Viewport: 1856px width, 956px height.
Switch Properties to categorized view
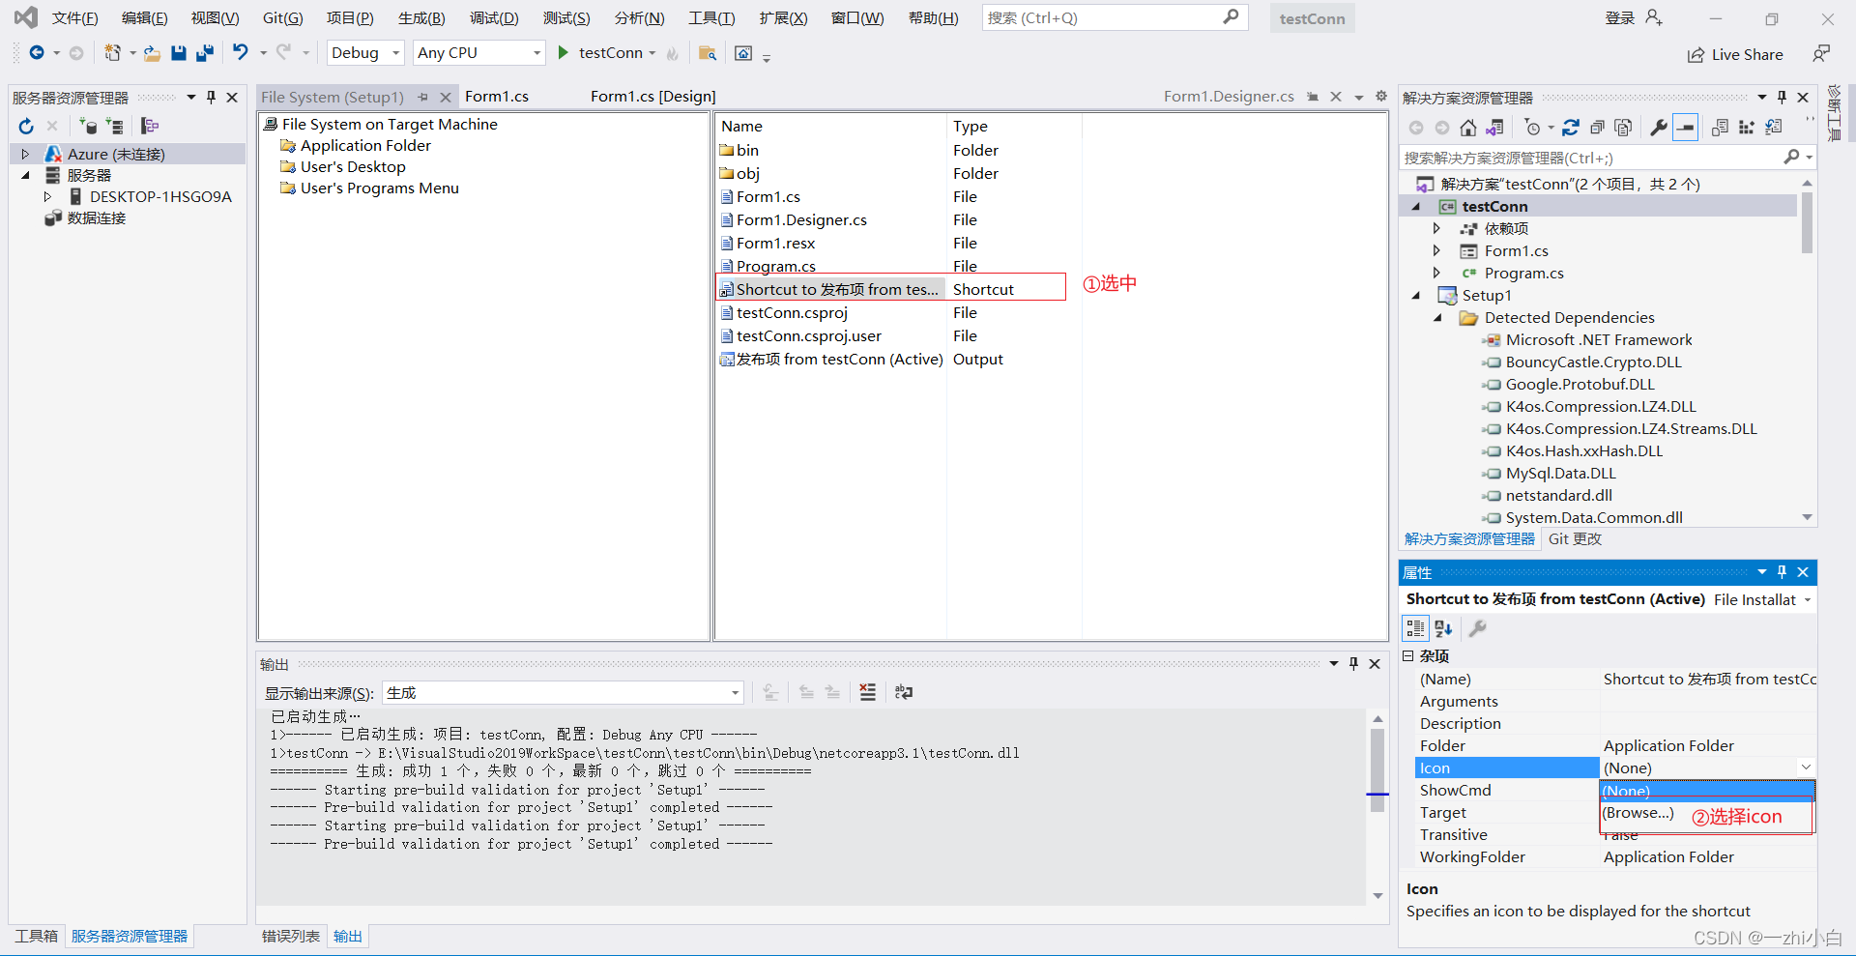pos(1415,628)
